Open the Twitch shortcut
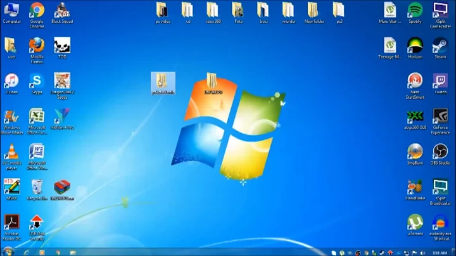This screenshot has height=256, width=456. [440, 84]
